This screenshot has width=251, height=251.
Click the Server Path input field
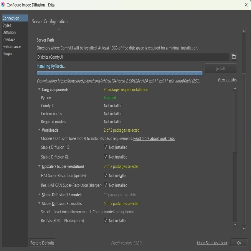[x=133, y=57]
